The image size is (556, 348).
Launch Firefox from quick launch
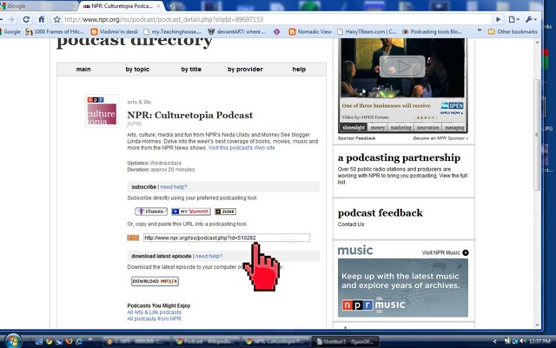click(69, 342)
